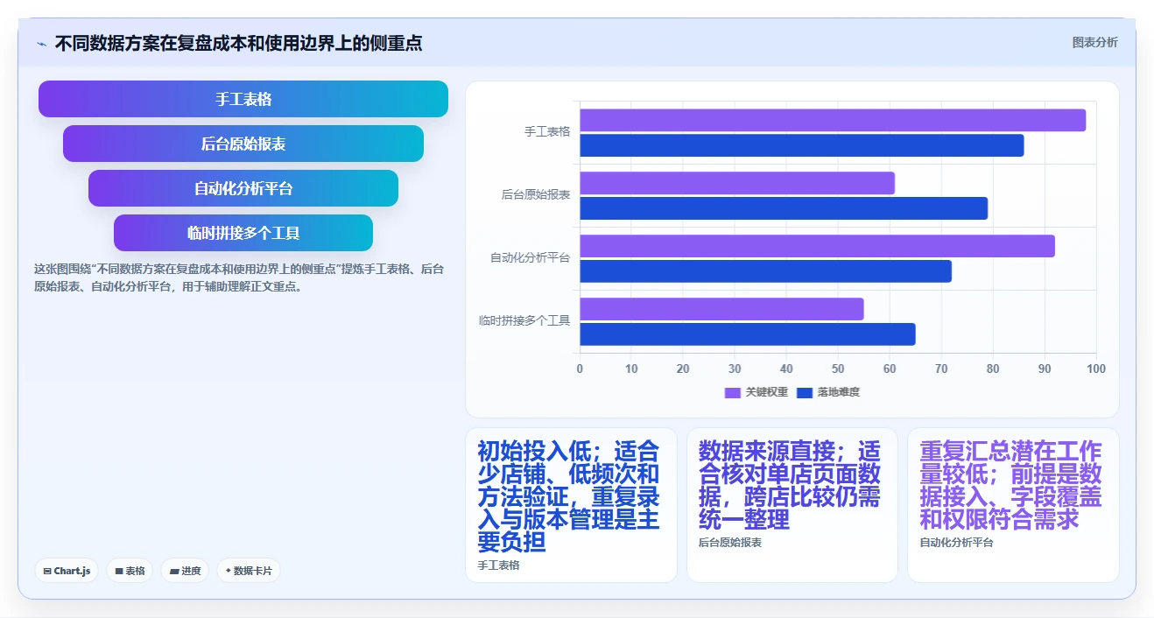The width and height of the screenshot is (1154, 618).
Task: Click the page title 不同数据方案在复盘成本
Action: [238, 43]
